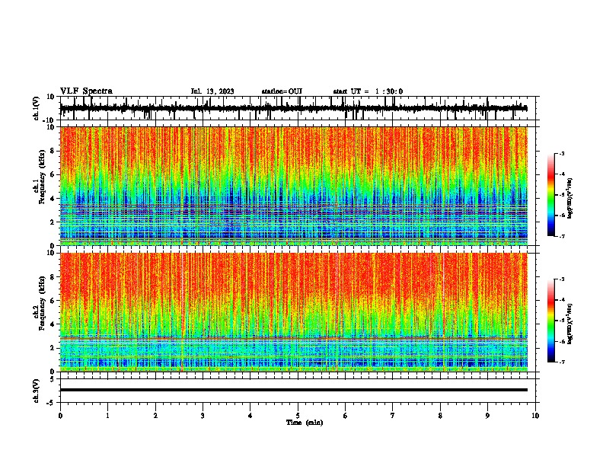Click the -7 label on ch.1 color bar
The width and height of the screenshot is (603, 466).
pyautogui.click(x=561, y=236)
